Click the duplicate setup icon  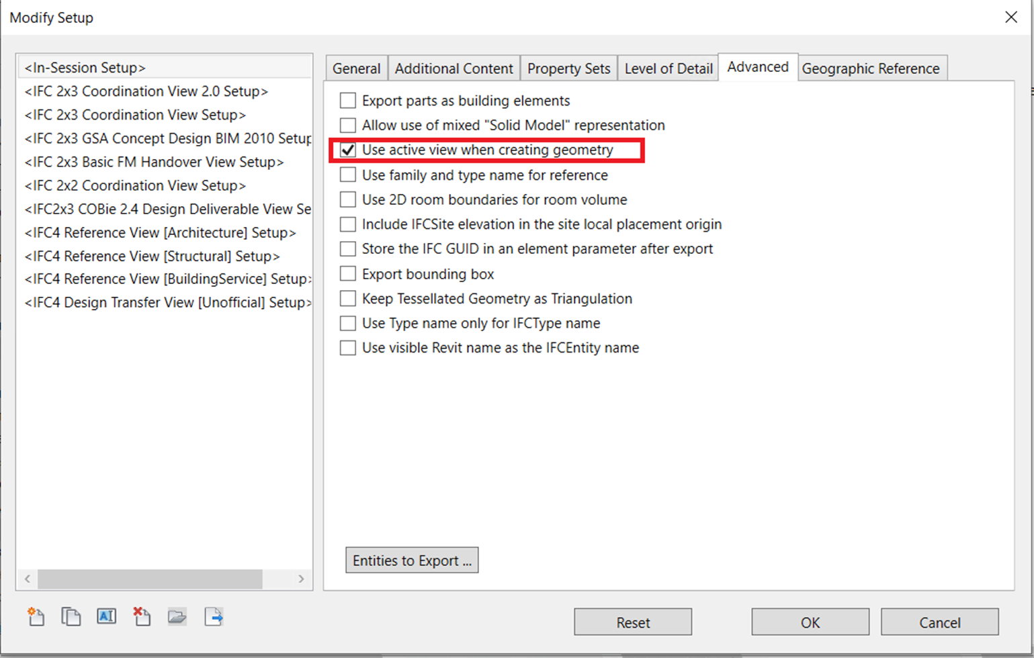click(x=71, y=616)
